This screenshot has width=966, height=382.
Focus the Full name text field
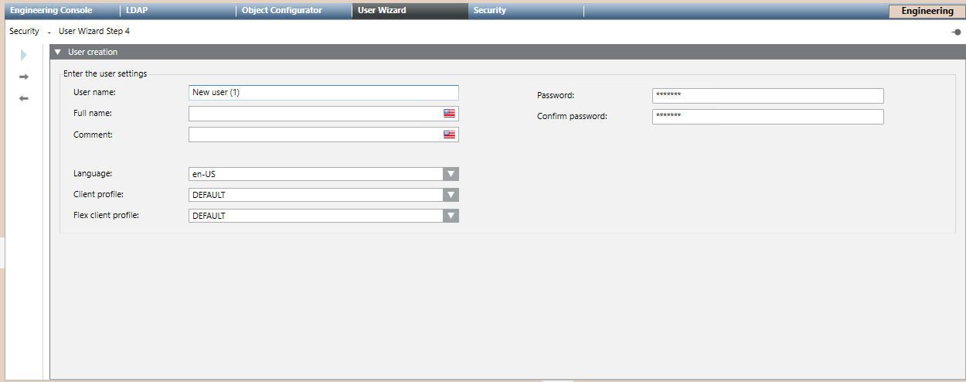click(x=315, y=114)
